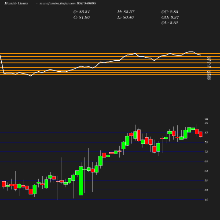The width and height of the screenshot is (220, 220).
Task: Click the 'OH: 0.31' reading
Action: pyautogui.click(x=170, y=18)
